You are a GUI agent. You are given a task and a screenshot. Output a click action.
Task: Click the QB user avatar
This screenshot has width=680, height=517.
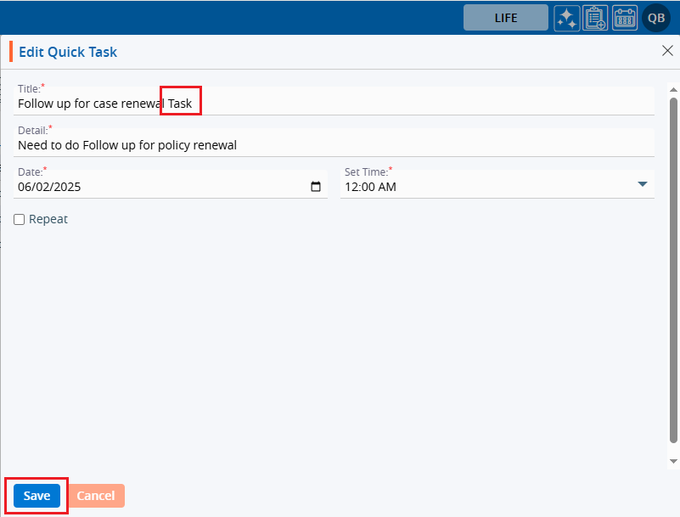coord(656,18)
